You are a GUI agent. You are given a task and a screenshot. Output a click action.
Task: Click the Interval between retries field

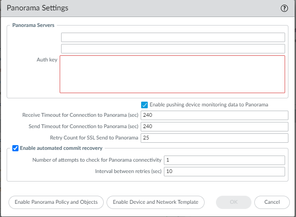(x=224, y=172)
